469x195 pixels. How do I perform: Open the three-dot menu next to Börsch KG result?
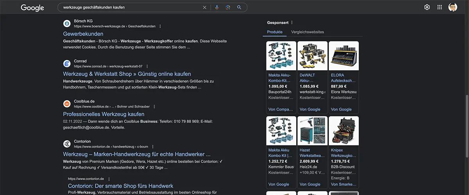[160, 26]
